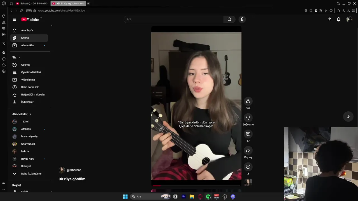Open the @rabbreon channel link

click(x=74, y=170)
